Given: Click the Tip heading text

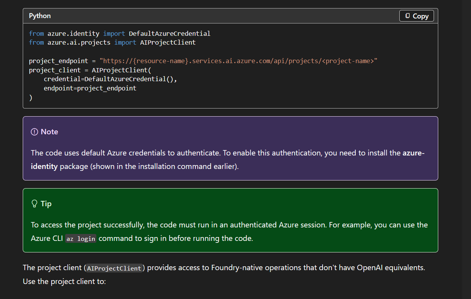Looking at the screenshot, I should pyautogui.click(x=46, y=204).
